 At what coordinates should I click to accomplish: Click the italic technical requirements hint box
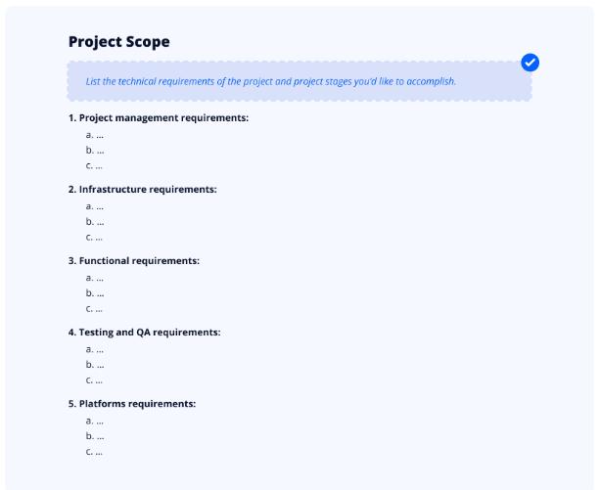[300, 81]
